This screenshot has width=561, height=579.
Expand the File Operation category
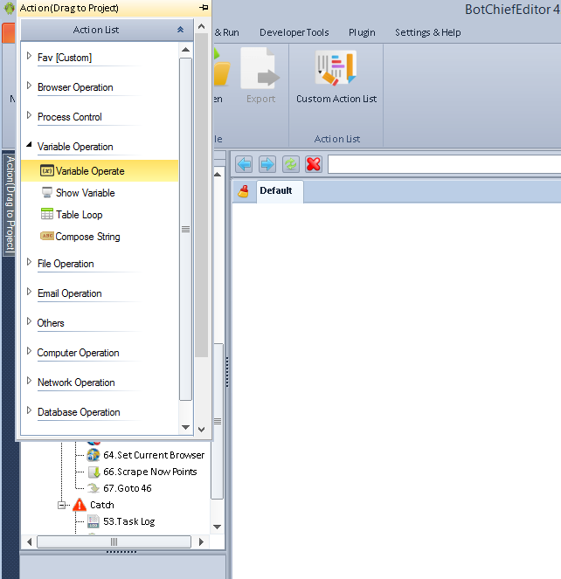(x=29, y=263)
